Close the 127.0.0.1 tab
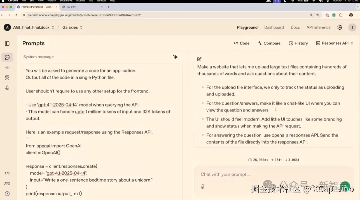Viewport: 360px width, 200px height. (101, 7)
